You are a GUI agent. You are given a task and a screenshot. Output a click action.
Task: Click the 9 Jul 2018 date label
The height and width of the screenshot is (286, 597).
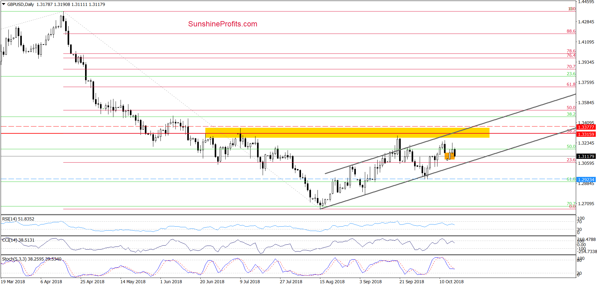pos(250,282)
